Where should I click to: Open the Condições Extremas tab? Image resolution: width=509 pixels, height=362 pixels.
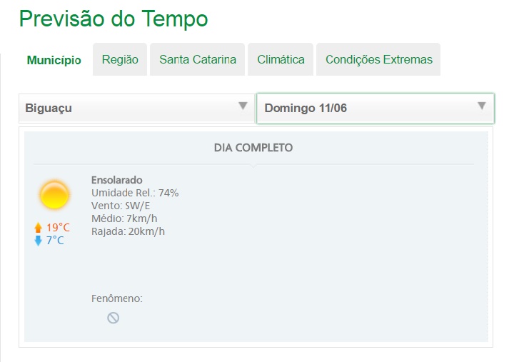coord(378,59)
